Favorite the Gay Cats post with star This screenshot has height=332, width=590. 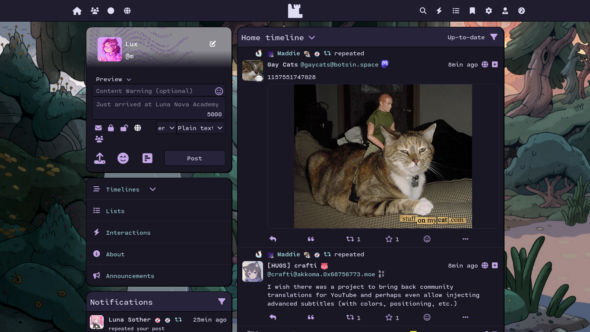click(389, 239)
